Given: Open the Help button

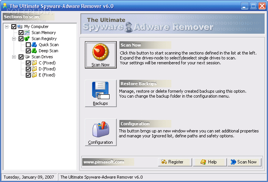Looking at the screenshot, I should pyautogui.click(x=210, y=162).
